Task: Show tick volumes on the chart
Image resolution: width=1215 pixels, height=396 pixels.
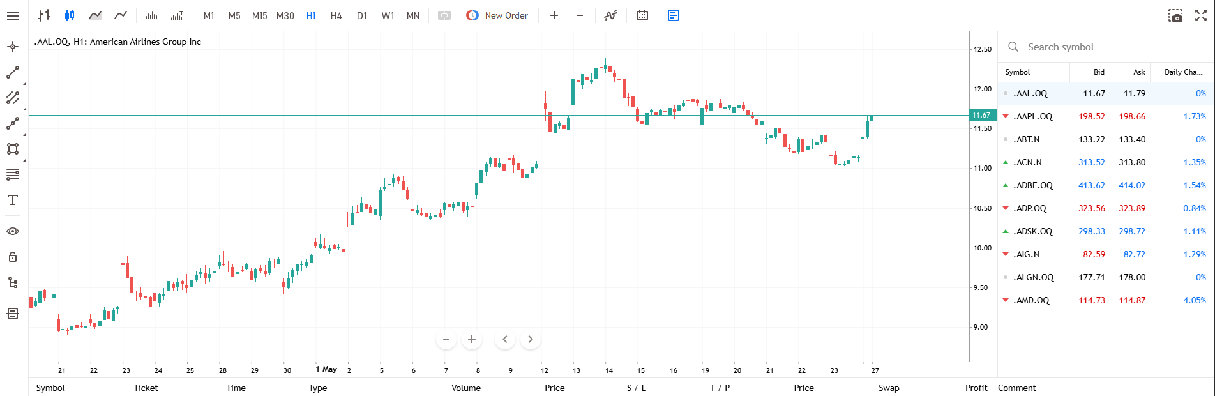Action: (x=177, y=15)
